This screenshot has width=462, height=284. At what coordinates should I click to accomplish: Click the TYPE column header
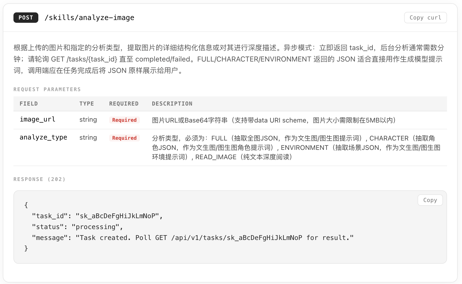click(87, 104)
